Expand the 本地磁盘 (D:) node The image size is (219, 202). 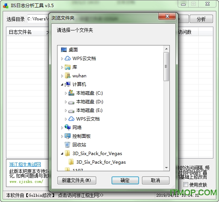point(66,102)
